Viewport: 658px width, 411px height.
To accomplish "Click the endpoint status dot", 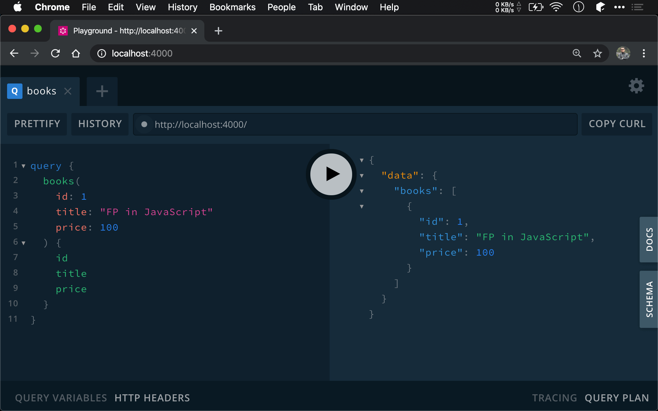I will click(144, 124).
